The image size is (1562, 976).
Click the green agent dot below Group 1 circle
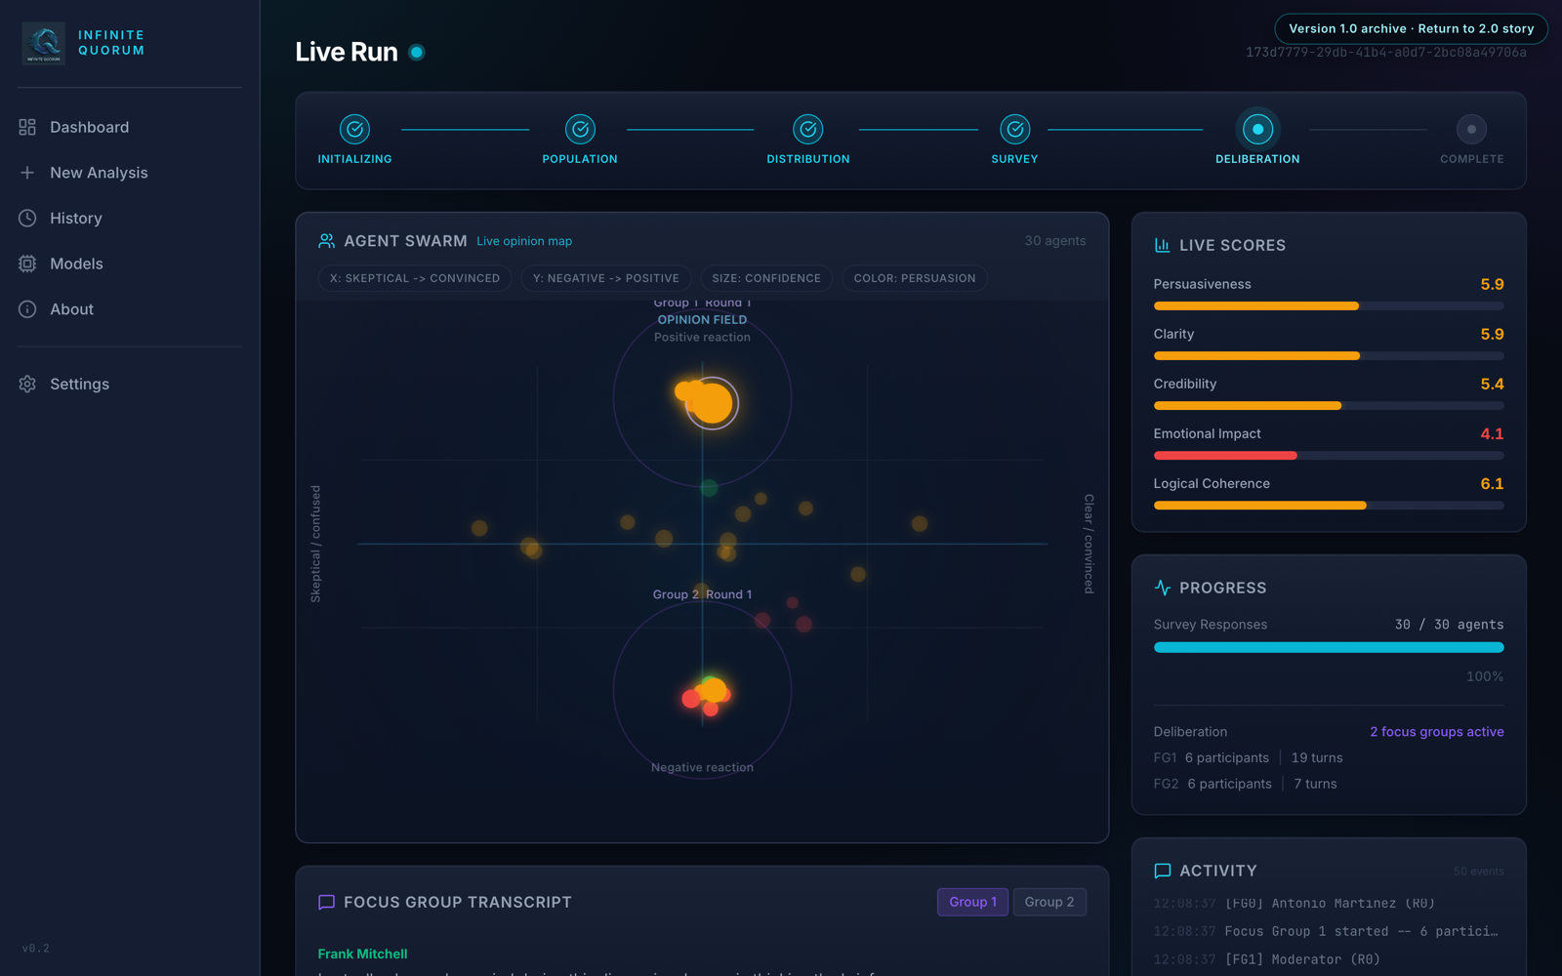pyautogui.click(x=709, y=487)
